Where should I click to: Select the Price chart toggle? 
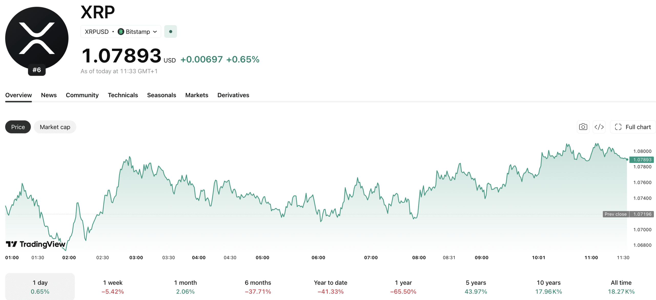18,127
